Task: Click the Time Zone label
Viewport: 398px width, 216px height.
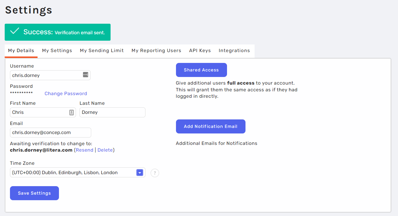Action: (22, 163)
